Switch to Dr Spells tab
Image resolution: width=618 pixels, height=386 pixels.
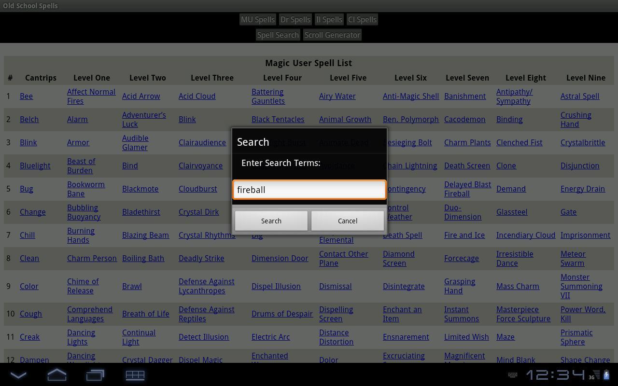pyautogui.click(x=295, y=20)
